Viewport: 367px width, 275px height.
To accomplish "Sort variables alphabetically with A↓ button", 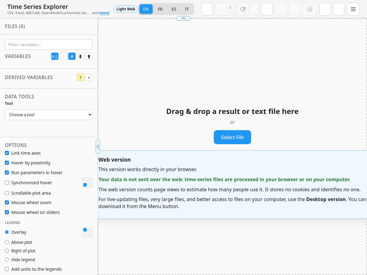I will click(x=55, y=56).
